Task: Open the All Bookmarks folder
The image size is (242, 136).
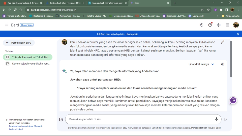Action: pyautogui.click(x=231, y=16)
